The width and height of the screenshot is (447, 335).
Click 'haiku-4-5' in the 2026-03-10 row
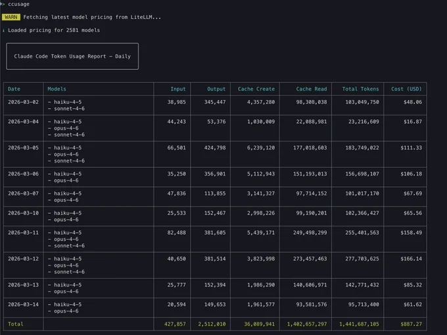[68, 213]
